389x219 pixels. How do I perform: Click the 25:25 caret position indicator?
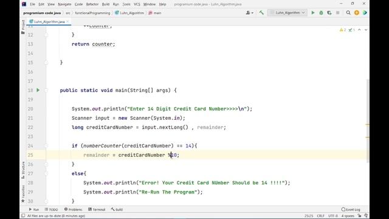(x=309, y=216)
